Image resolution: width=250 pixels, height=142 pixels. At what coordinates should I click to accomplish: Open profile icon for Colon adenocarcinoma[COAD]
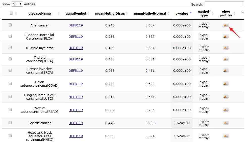226,84
